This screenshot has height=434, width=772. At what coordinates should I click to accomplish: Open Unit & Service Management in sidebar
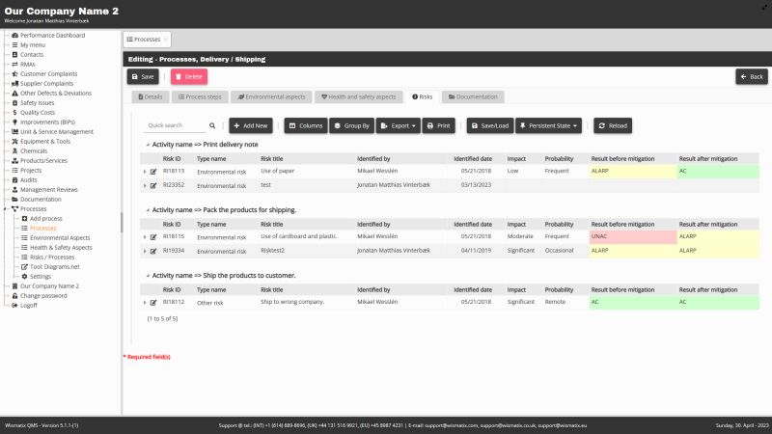pos(57,132)
